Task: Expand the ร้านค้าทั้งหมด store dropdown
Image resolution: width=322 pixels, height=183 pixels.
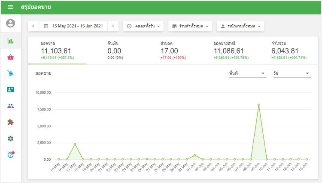Action: (x=190, y=26)
